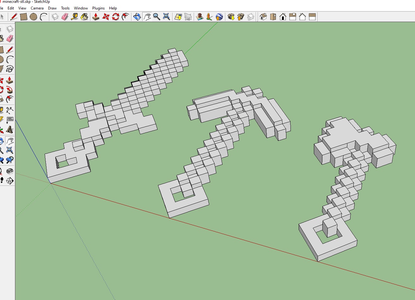Open the Draw menu
Screen dimensions: 415x300
coord(52,8)
